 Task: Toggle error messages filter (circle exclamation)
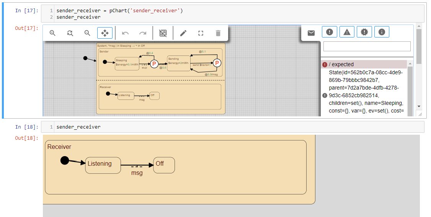pyautogui.click(x=330, y=32)
